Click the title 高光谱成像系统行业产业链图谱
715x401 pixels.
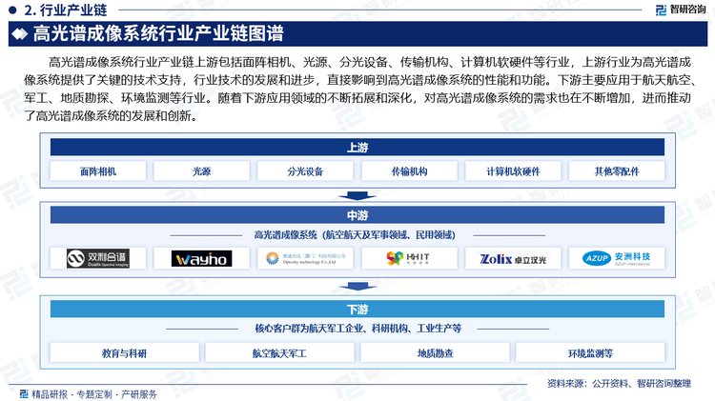[x=158, y=33]
